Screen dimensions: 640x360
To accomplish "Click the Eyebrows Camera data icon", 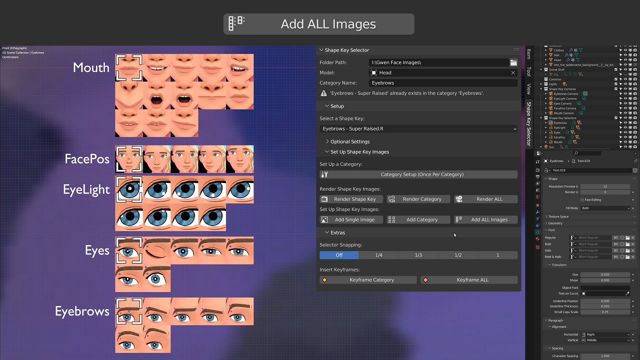I will point(585,93).
